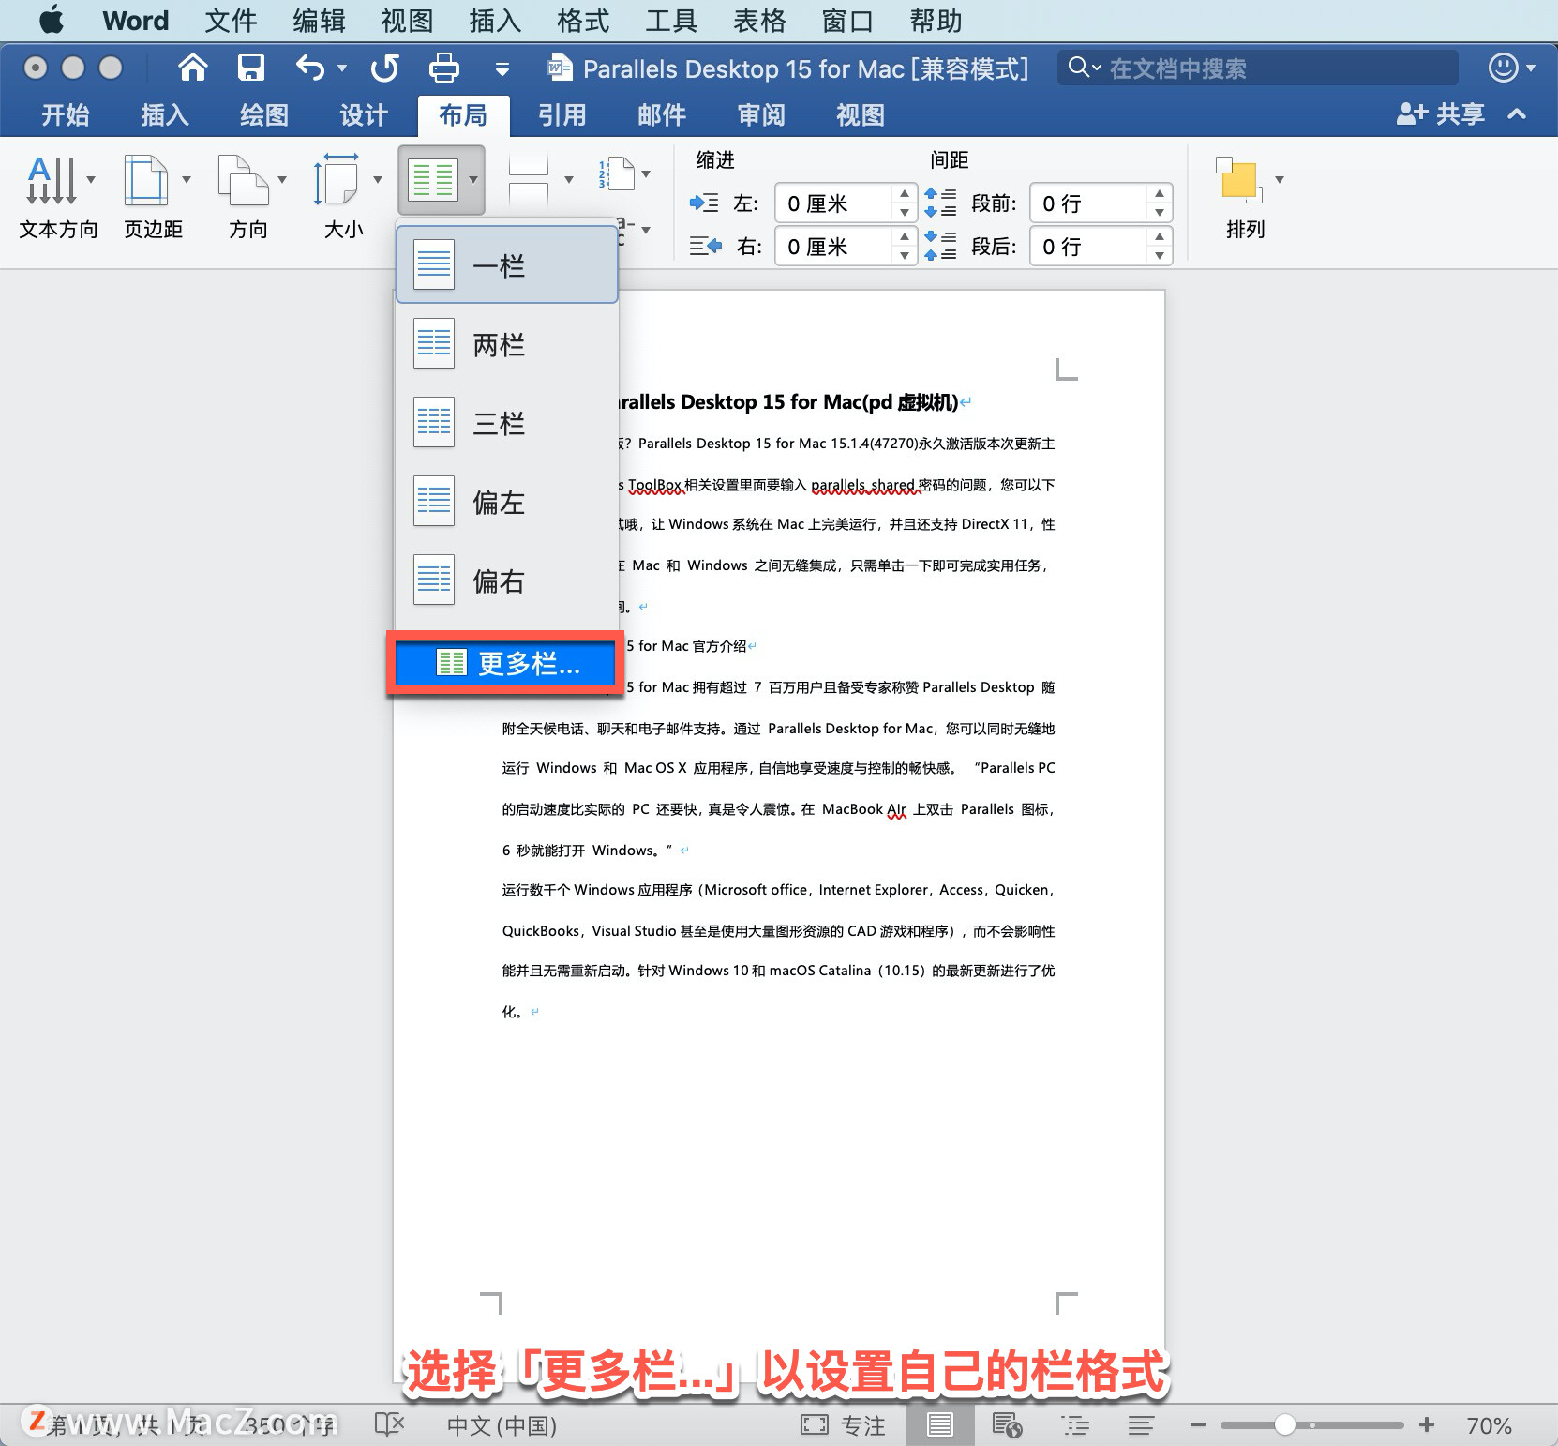The width and height of the screenshot is (1558, 1446).
Task: Select the 邮件 ribbon tab
Action: [662, 115]
